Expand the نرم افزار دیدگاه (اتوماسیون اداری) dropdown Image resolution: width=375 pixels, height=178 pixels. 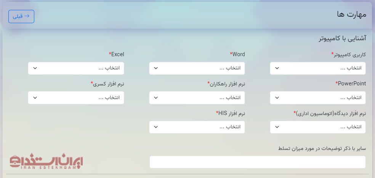pyautogui.click(x=317, y=127)
